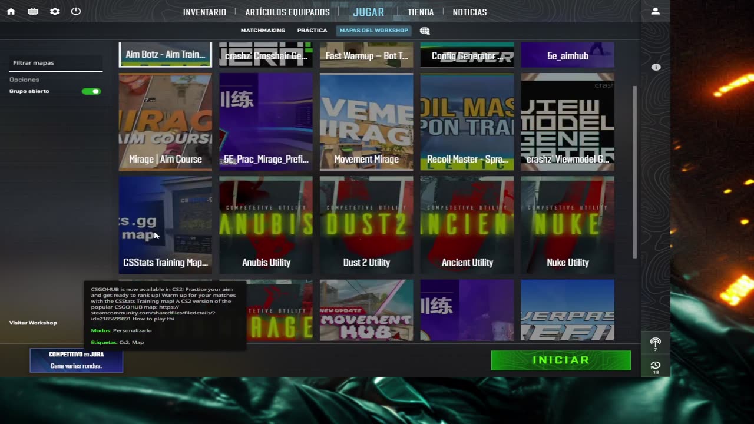Select the Movement Mirage map
The height and width of the screenshot is (424, 754).
[x=366, y=122]
